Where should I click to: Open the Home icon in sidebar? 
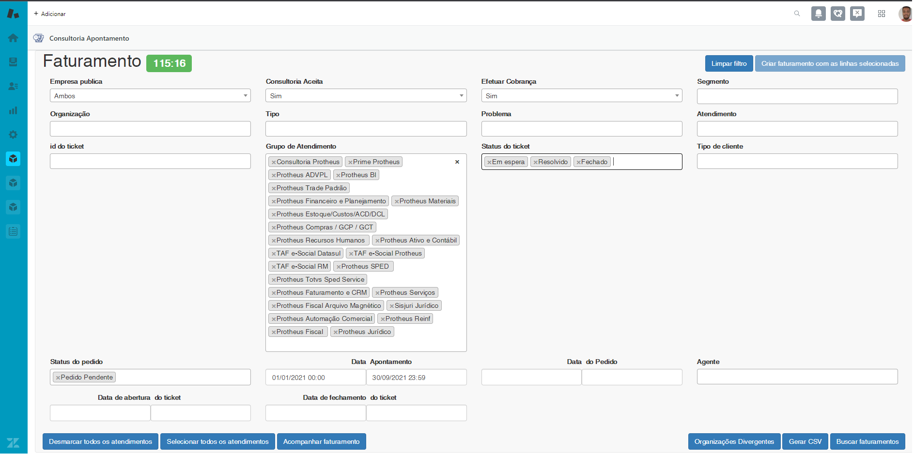pyautogui.click(x=13, y=38)
